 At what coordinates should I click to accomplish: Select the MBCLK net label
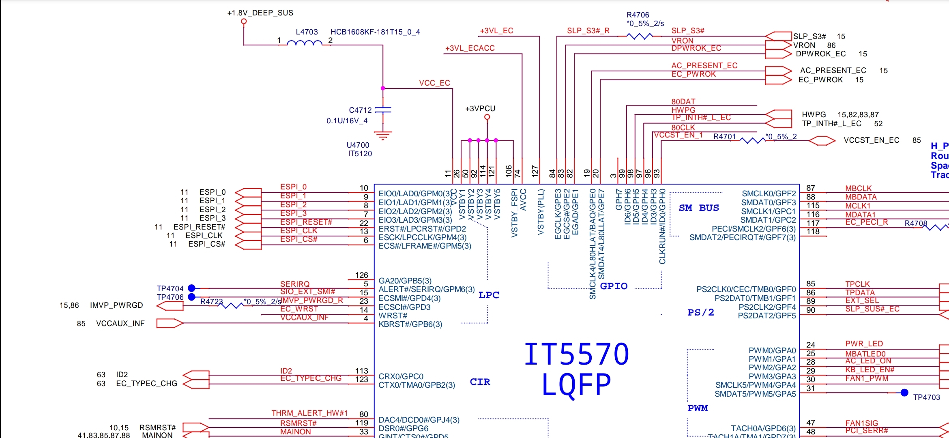(858, 188)
